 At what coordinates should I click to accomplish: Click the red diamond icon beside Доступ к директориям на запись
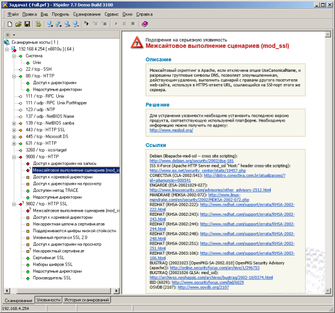28,163
